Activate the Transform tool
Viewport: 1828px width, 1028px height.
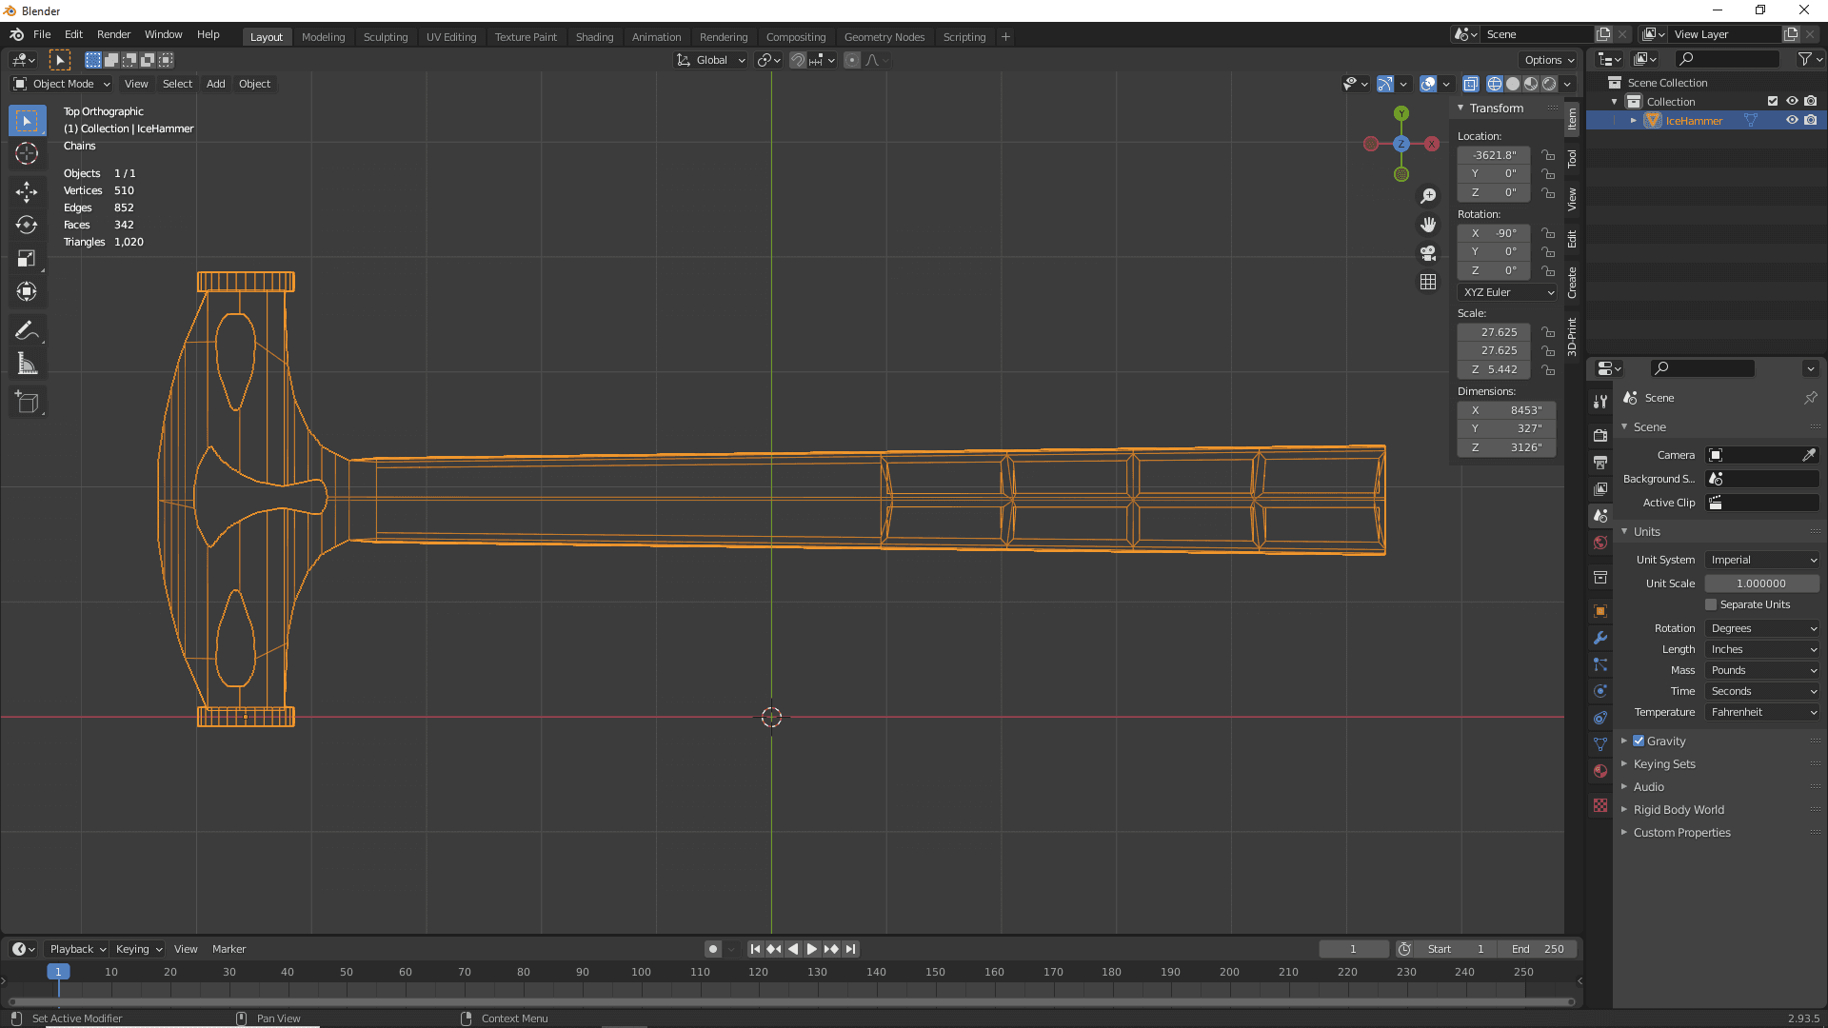click(27, 292)
